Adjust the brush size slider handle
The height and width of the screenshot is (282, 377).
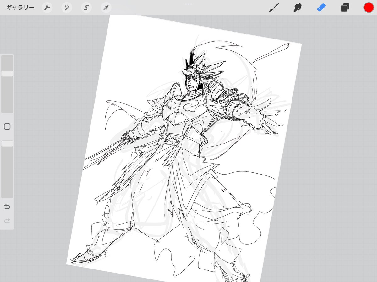7,74
